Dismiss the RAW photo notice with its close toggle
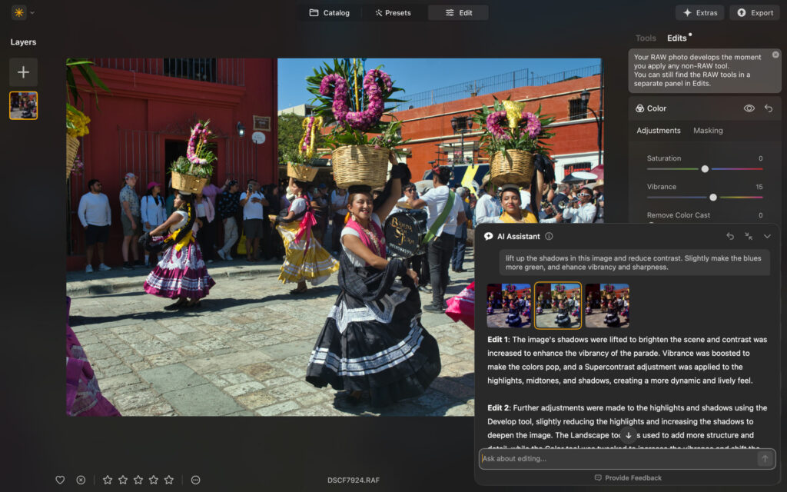 click(x=775, y=55)
